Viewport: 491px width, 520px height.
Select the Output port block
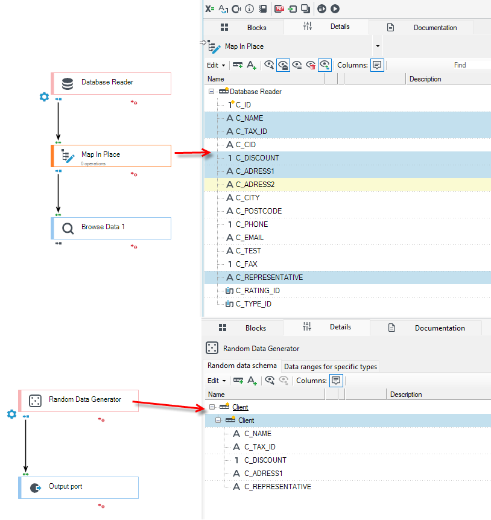[78, 487]
